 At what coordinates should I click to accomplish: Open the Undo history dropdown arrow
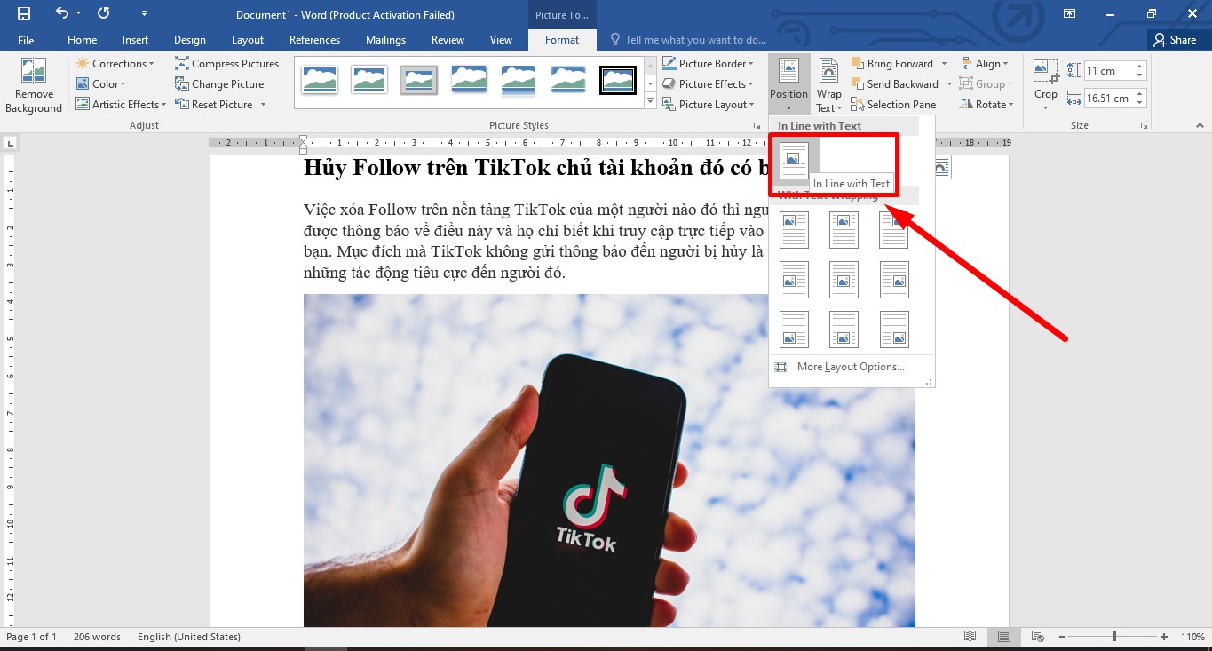pos(79,13)
